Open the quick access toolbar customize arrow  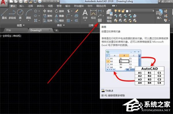click(x=58, y=1)
